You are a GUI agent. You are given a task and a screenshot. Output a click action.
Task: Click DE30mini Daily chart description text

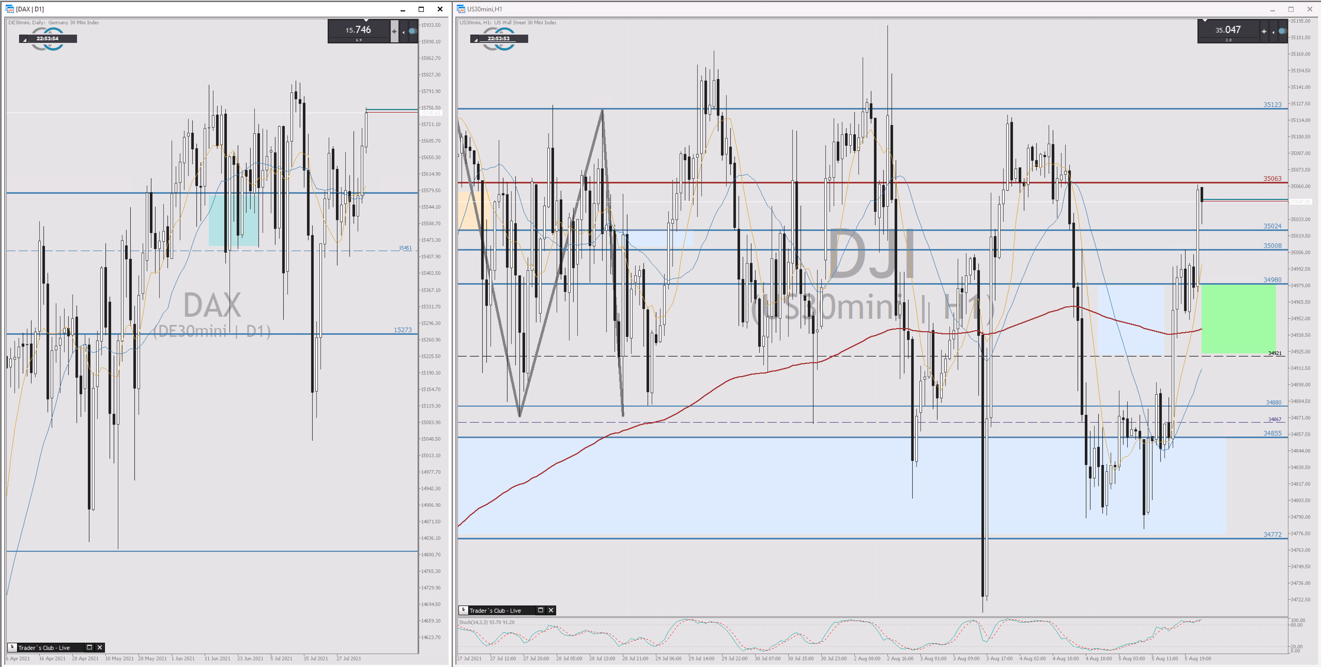coord(53,22)
